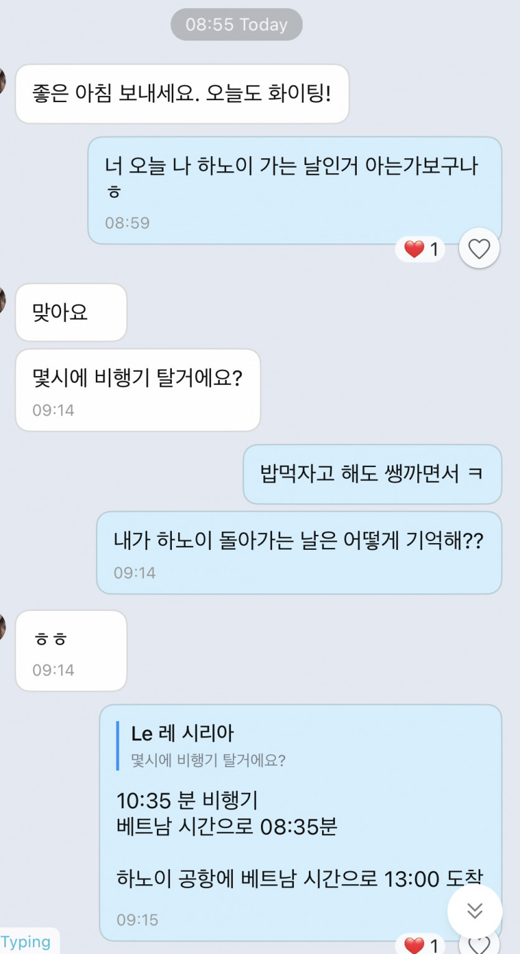Tap the ㅎㅎ message bubble
The width and height of the screenshot is (520, 954).
pos(70,649)
